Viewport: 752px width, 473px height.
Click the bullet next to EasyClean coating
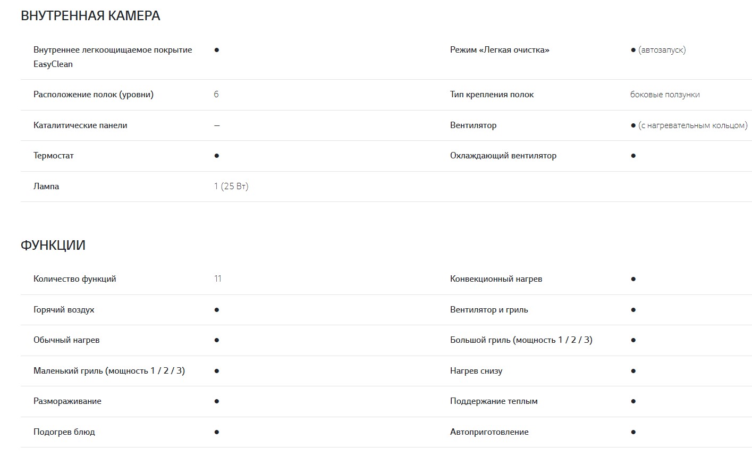217,50
